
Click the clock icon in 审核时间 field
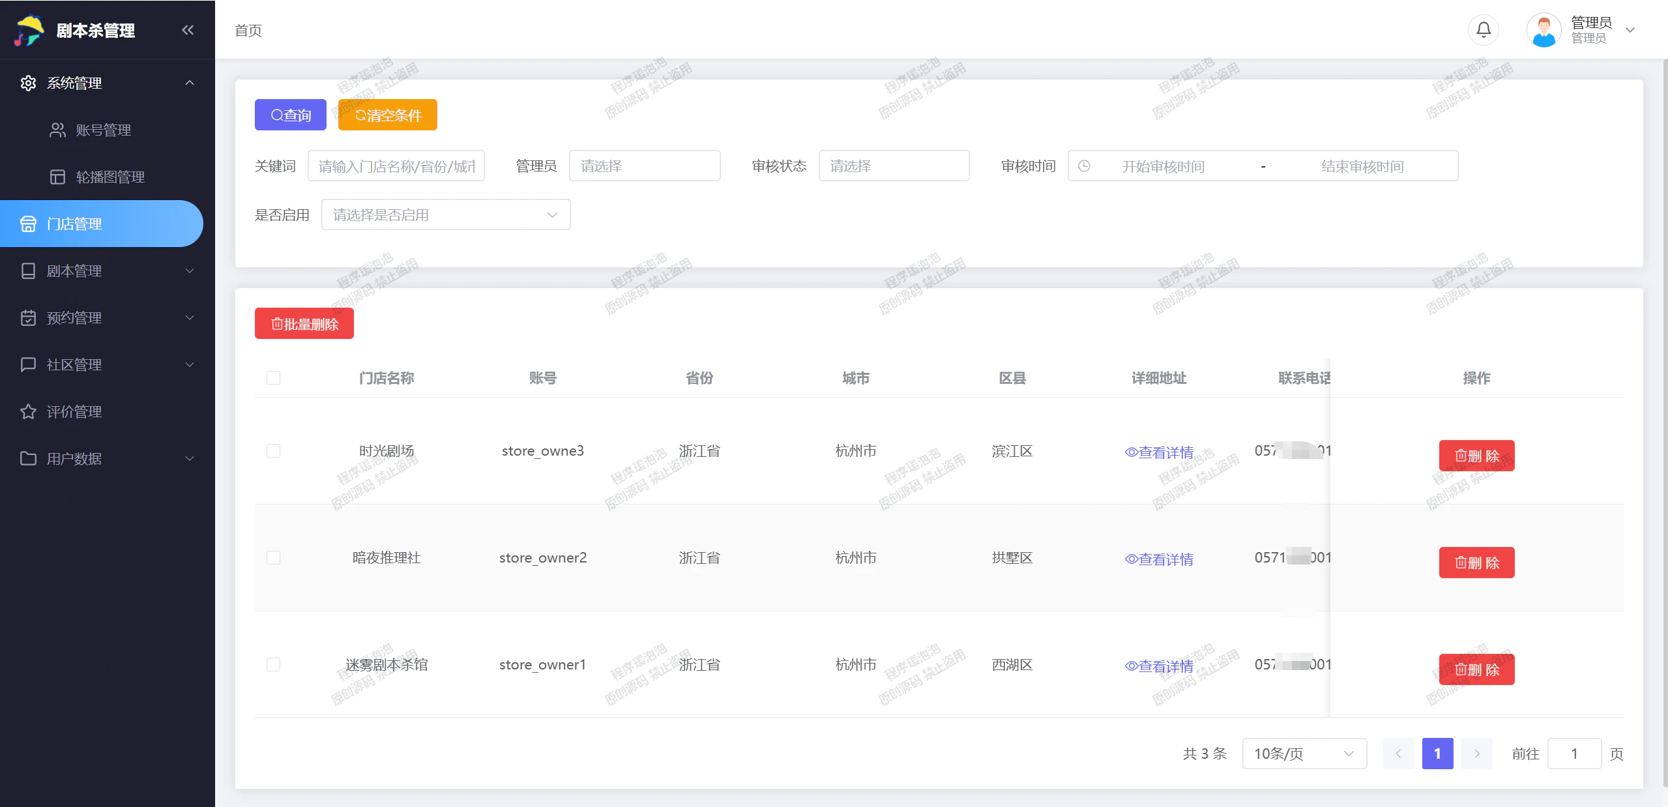click(x=1084, y=166)
